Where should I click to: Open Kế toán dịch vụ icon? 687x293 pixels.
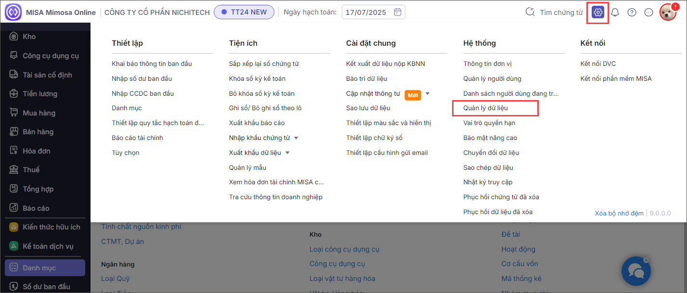click(14, 246)
